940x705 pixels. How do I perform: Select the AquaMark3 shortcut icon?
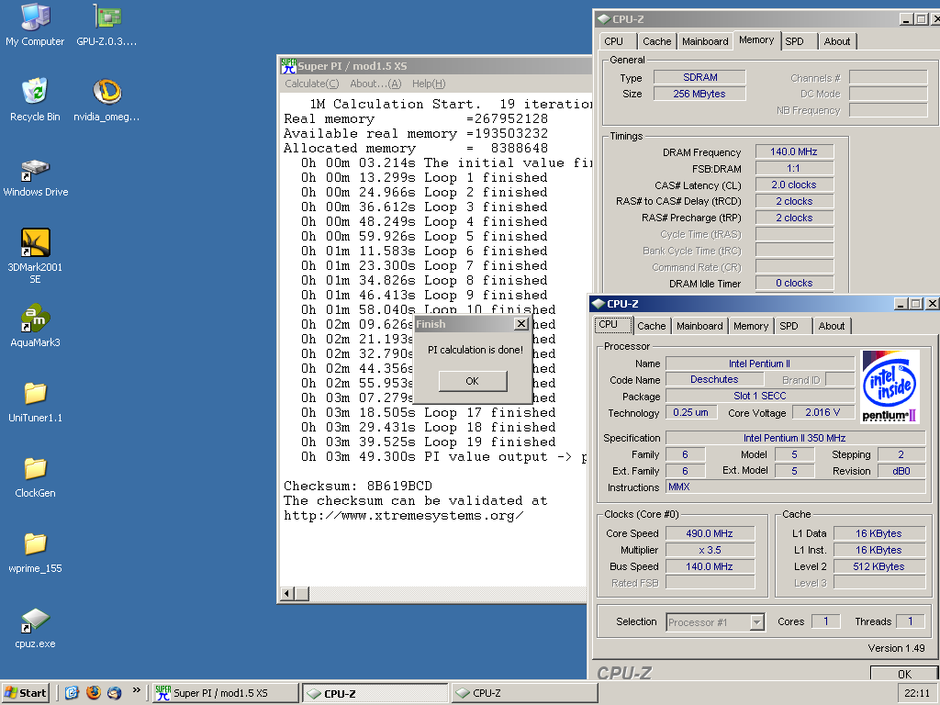pyautogui.click(x=36, y=327)
